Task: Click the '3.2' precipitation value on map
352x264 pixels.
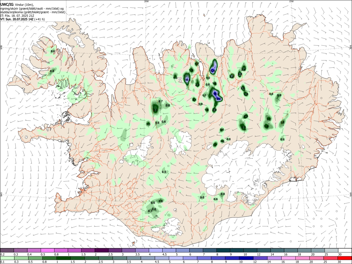Action: (232, 77)
